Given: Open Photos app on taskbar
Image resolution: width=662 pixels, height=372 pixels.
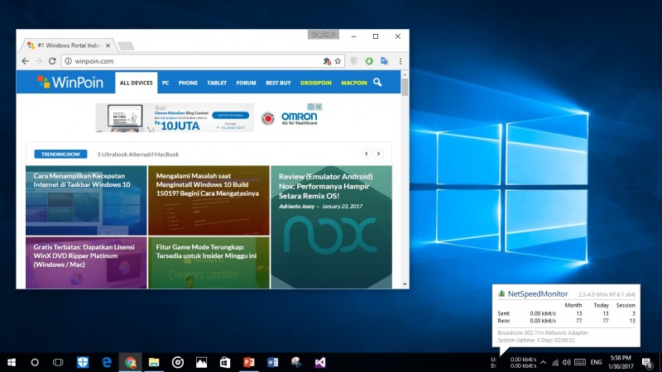Looking at the screenshot, I should pos(201,362).
